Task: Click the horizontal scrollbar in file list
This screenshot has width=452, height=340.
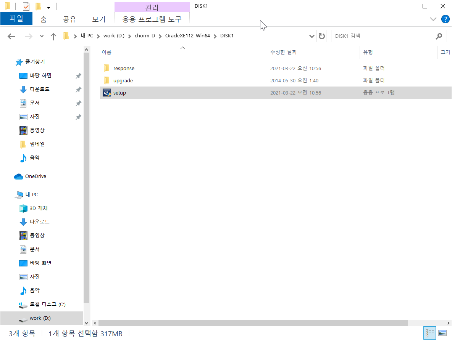Action: click(253, 323)
